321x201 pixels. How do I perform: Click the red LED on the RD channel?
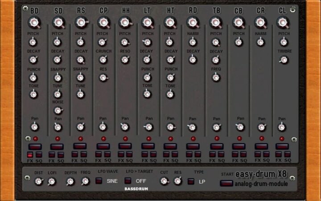(x=193, y=139)
